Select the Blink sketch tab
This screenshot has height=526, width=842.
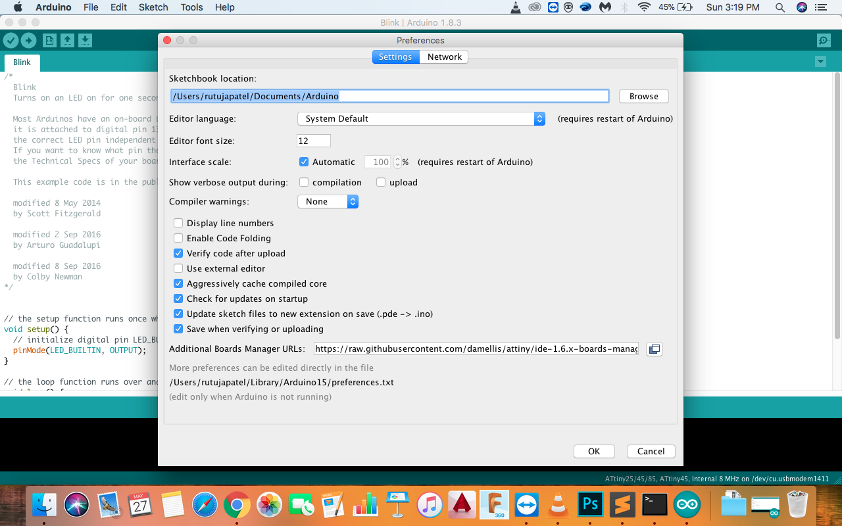(x=22, y=62)
